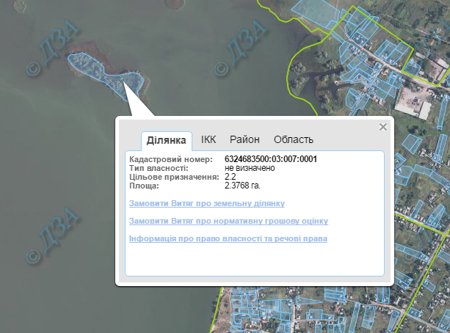The image size is (450, 333).
Task: Select the Область tab
Action: (x=294, y=139)
